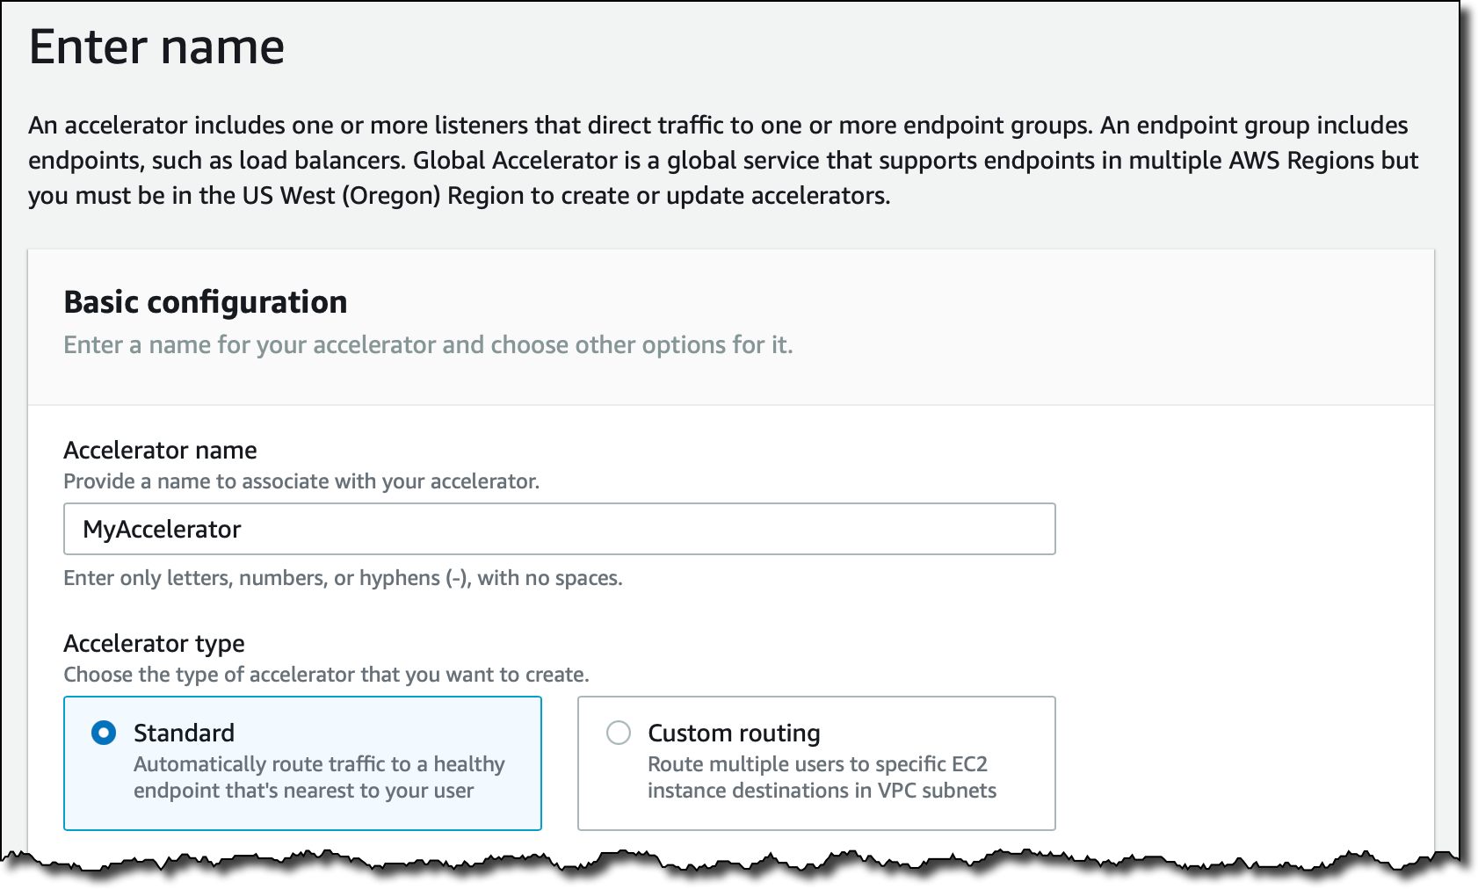Select the Custom routing radio button
The height and width of the screenshot is (889, 1478).
point(619,733)
